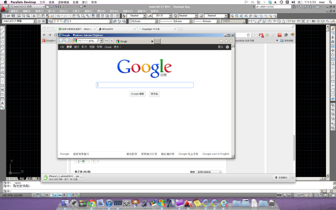The height and width of the screenshot is (210, 336).
Task: Click the New drawing icon in AutoCAD toolbar
Action: pos(4,16)
